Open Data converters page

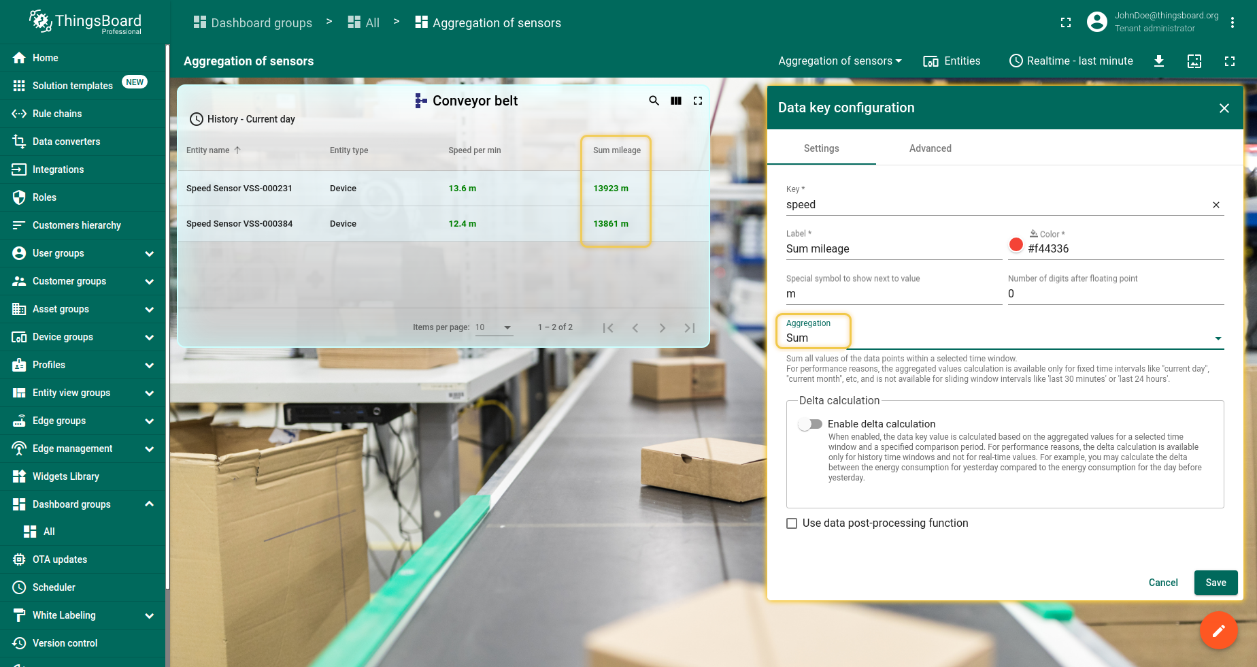pyautogui.click(x=82, y=142)
